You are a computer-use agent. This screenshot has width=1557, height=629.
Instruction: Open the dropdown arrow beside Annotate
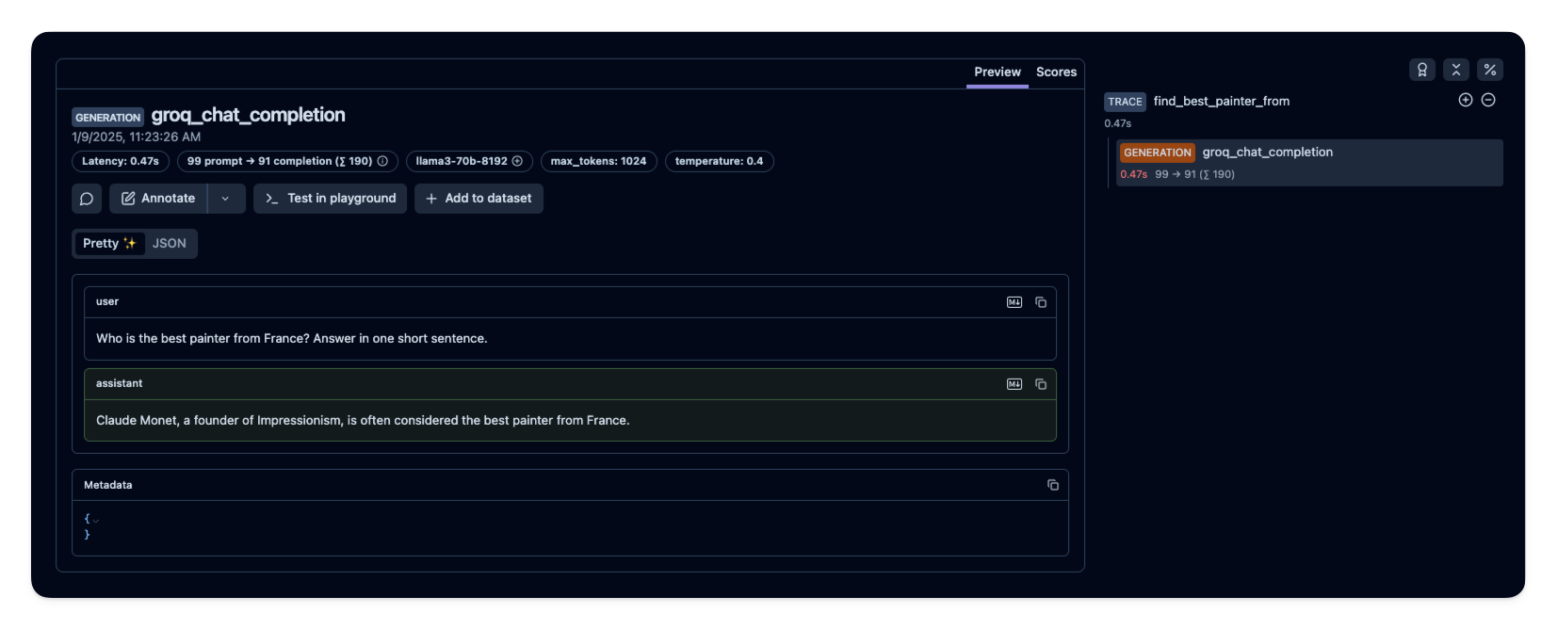pyautogui.click(x=226, y=199)
